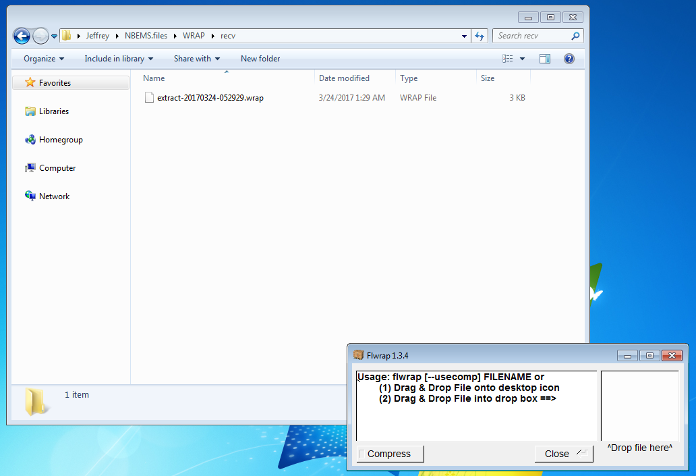
Task: Click the 3 KB size cell
Action: coord(517,98)
